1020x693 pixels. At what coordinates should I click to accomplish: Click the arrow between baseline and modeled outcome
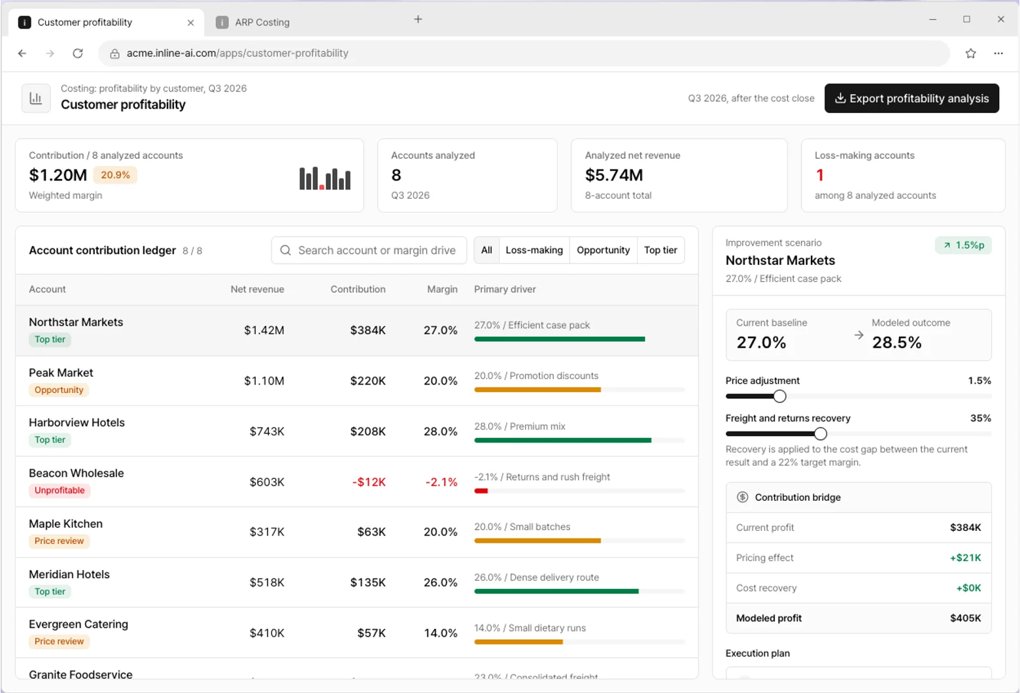[858, 335]
